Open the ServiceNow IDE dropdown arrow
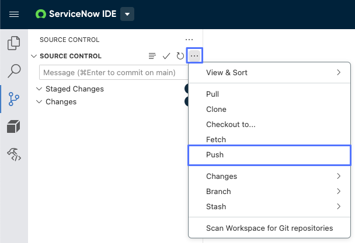This screenshot has height=243, width=355. click(127, 14)
